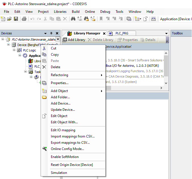Image resolution: width=192 pixels, height=179 pixels.
Task: Open the Online menu
Action: point(90,12)
